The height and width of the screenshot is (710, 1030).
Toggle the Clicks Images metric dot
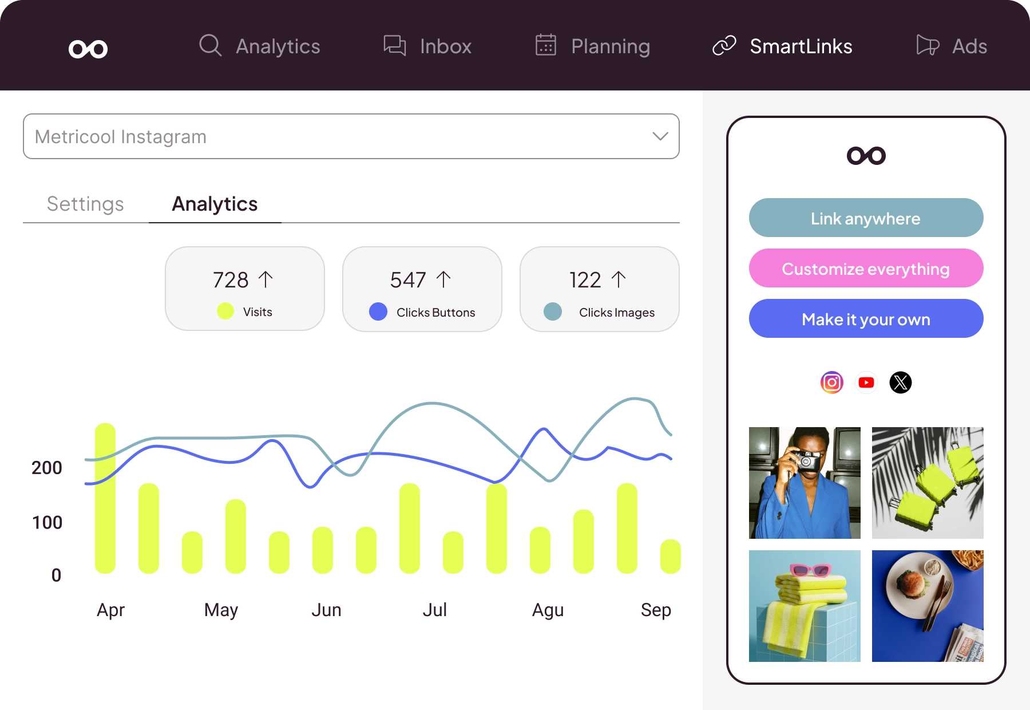coord(553,313)
